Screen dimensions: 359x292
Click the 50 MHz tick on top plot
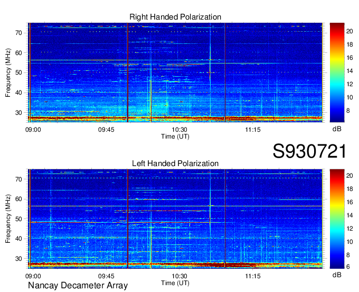pyautogui.click(x=19, y=73)
